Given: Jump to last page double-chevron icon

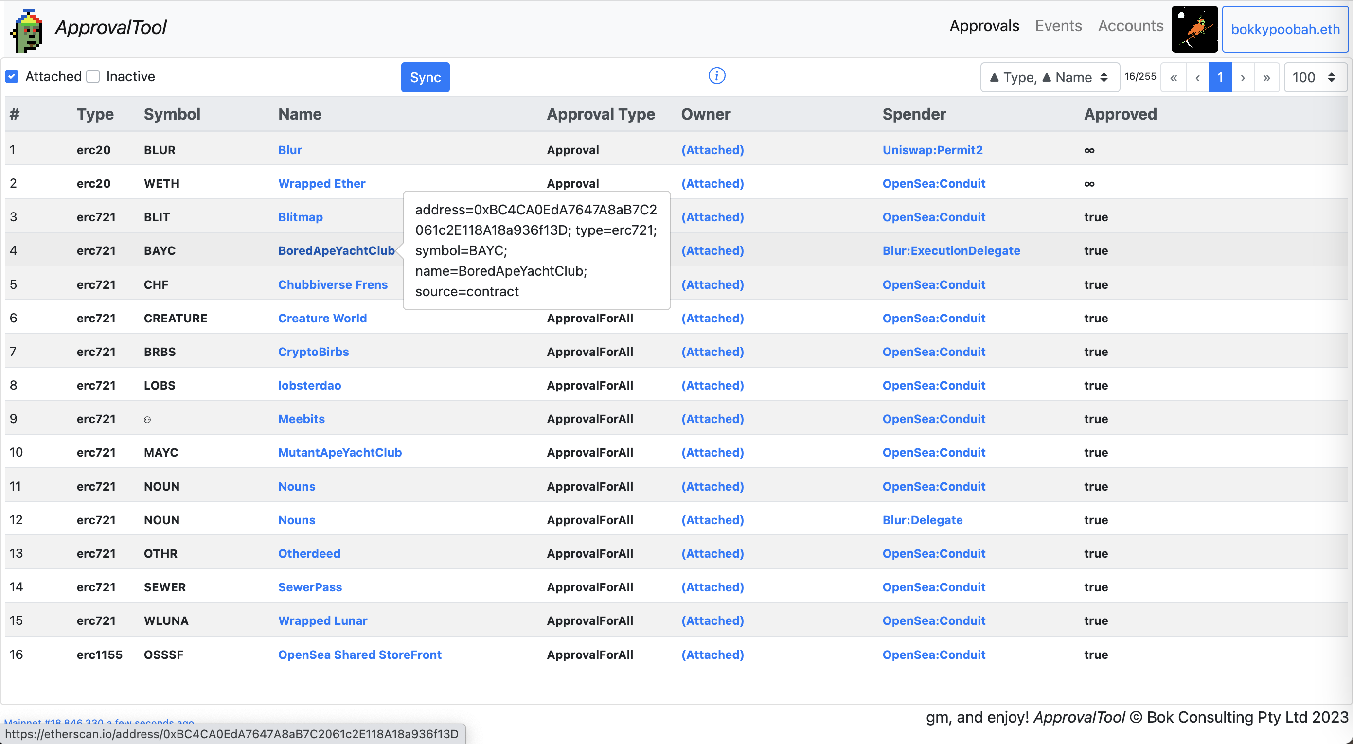Looking at the screenshot, I should click(1266, 78).
